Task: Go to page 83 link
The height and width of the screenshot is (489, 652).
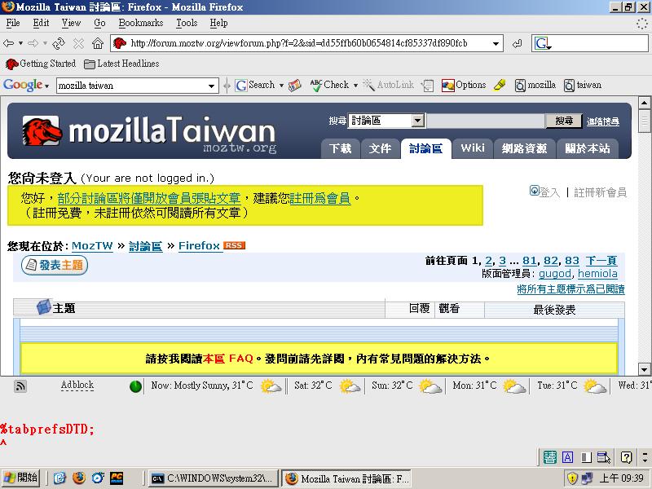Action: point(572,261)
